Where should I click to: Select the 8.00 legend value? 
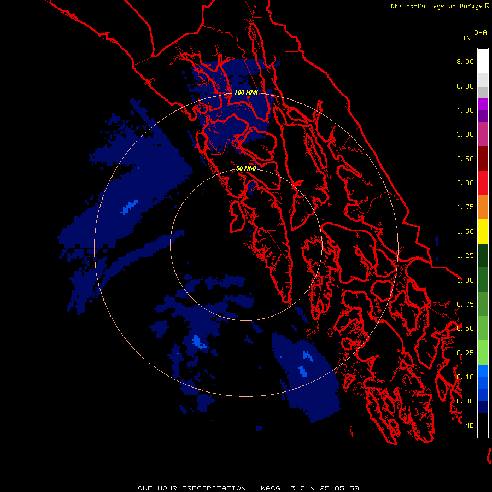(465, 61)
